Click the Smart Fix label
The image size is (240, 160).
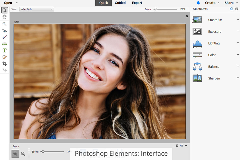click(215, 20)
